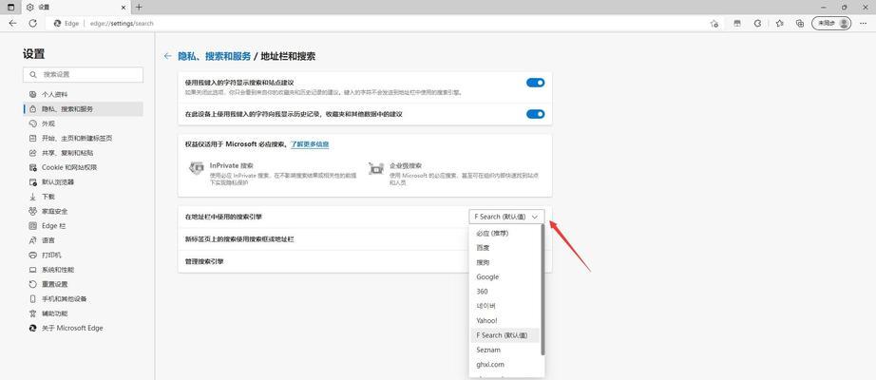This screenshot has width=876, height=380.
Task: Click the 手机和其他设备 icon in sidebar
Action: pyautogui.click(x=32, y=298)
